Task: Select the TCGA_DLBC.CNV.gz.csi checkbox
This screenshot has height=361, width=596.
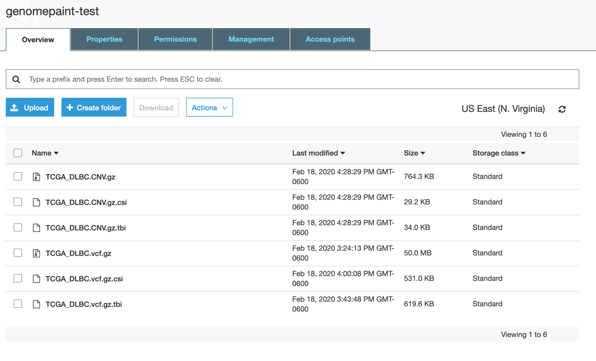Action: [18, 202]
